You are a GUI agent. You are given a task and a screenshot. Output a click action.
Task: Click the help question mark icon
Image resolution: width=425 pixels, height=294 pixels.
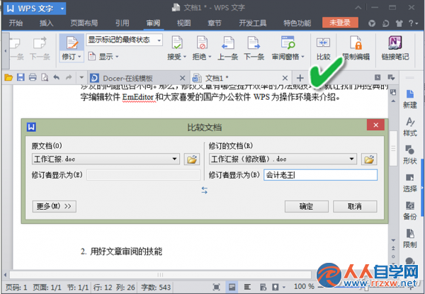(x=411, y=23)
